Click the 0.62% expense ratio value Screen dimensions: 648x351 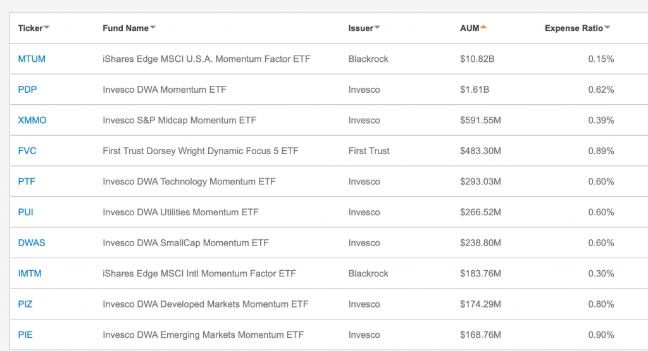coord(601,90)
